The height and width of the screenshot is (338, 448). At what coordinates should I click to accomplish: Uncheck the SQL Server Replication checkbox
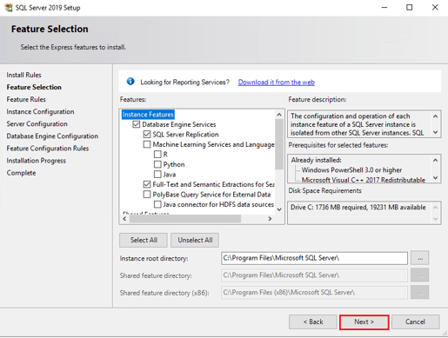147,135
